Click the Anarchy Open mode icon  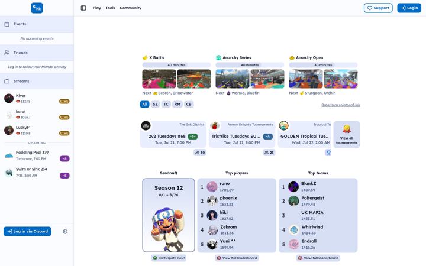292,57
